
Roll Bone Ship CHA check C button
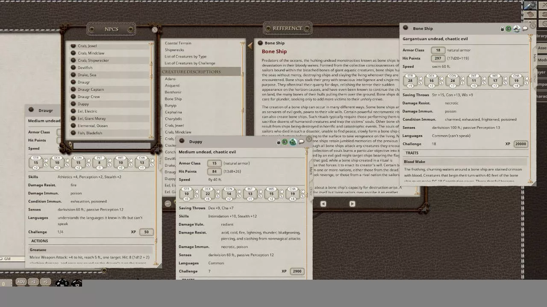[526, 78]
